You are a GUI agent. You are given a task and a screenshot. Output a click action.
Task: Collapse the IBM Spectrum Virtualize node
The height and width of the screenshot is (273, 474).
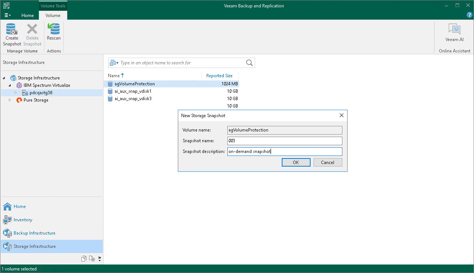click(10, 85)
